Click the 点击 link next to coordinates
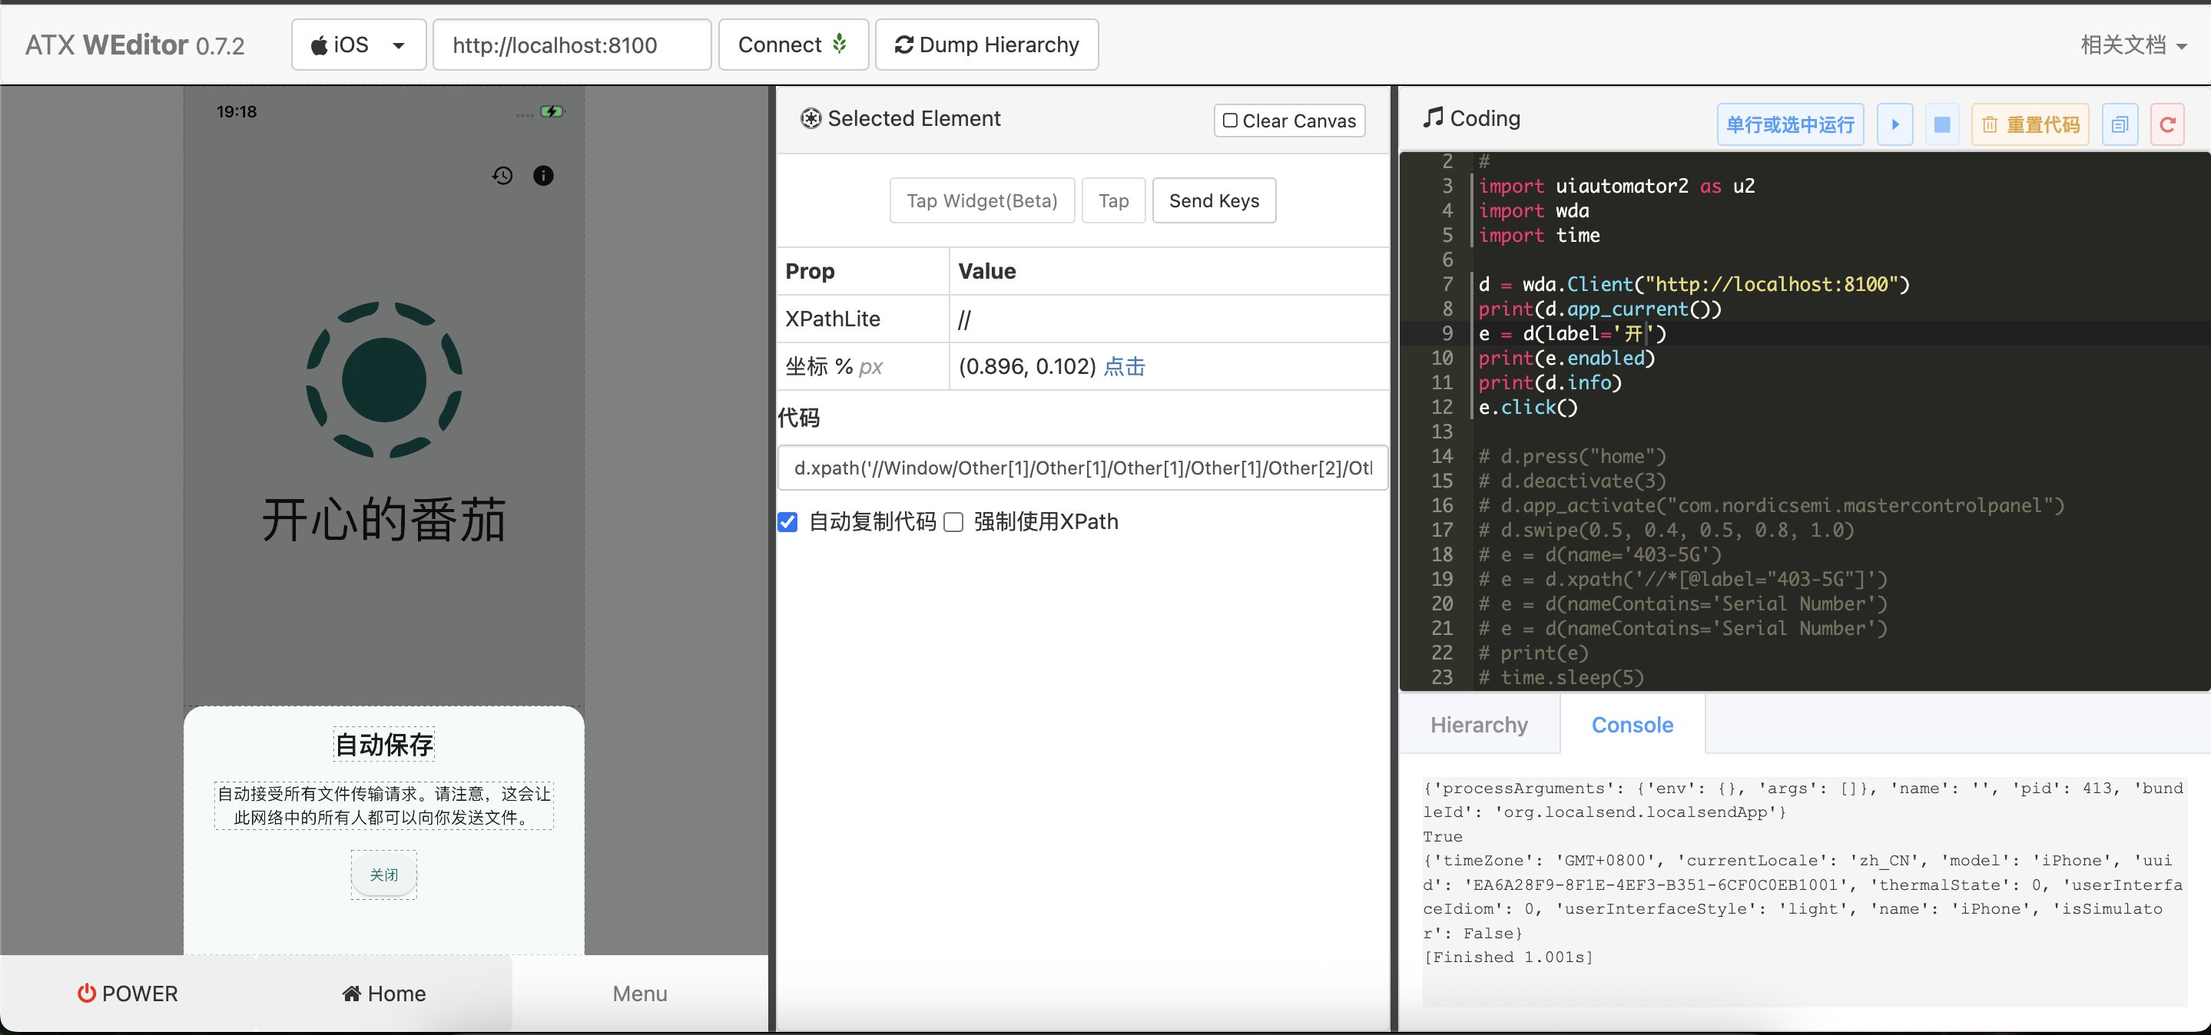Viewport: 2211px width, 1035px height. tap(1123, 367)
